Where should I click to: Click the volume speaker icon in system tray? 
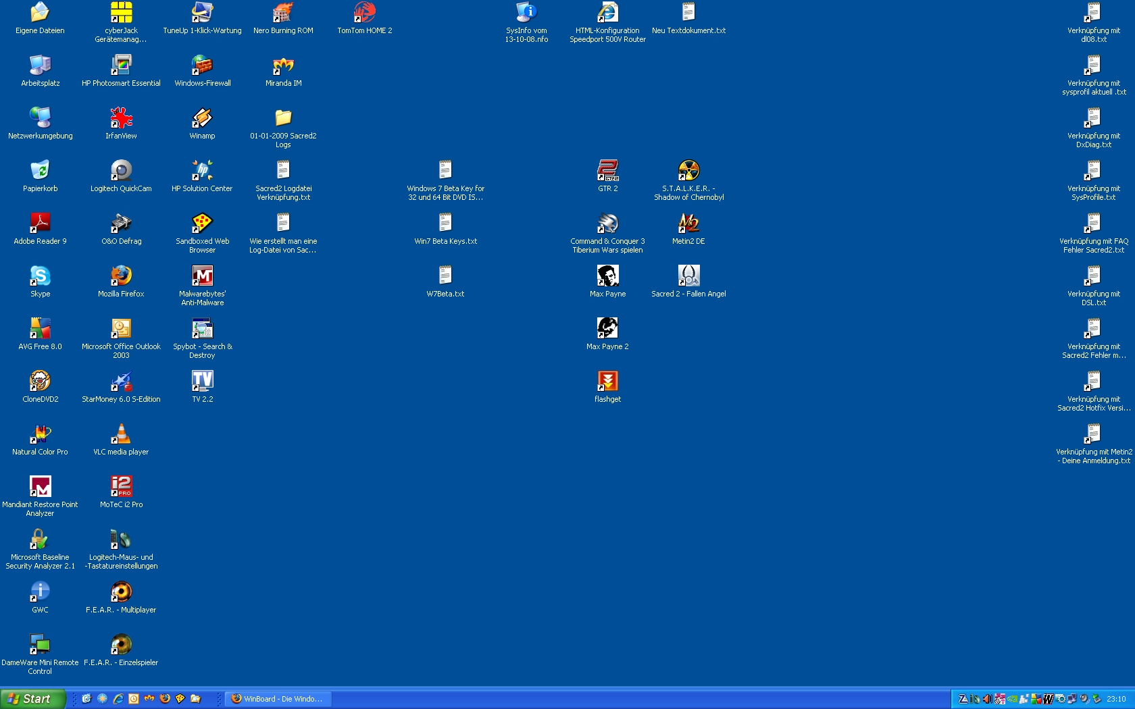tap(987, 699)
